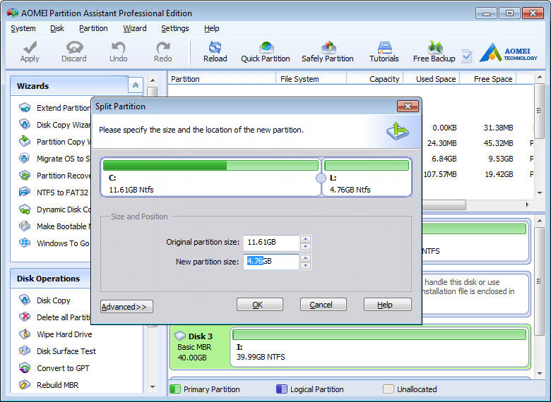Viewport: 551px width, 402px height.
Task: Decrease new partition size spinner
Action: 305,266
